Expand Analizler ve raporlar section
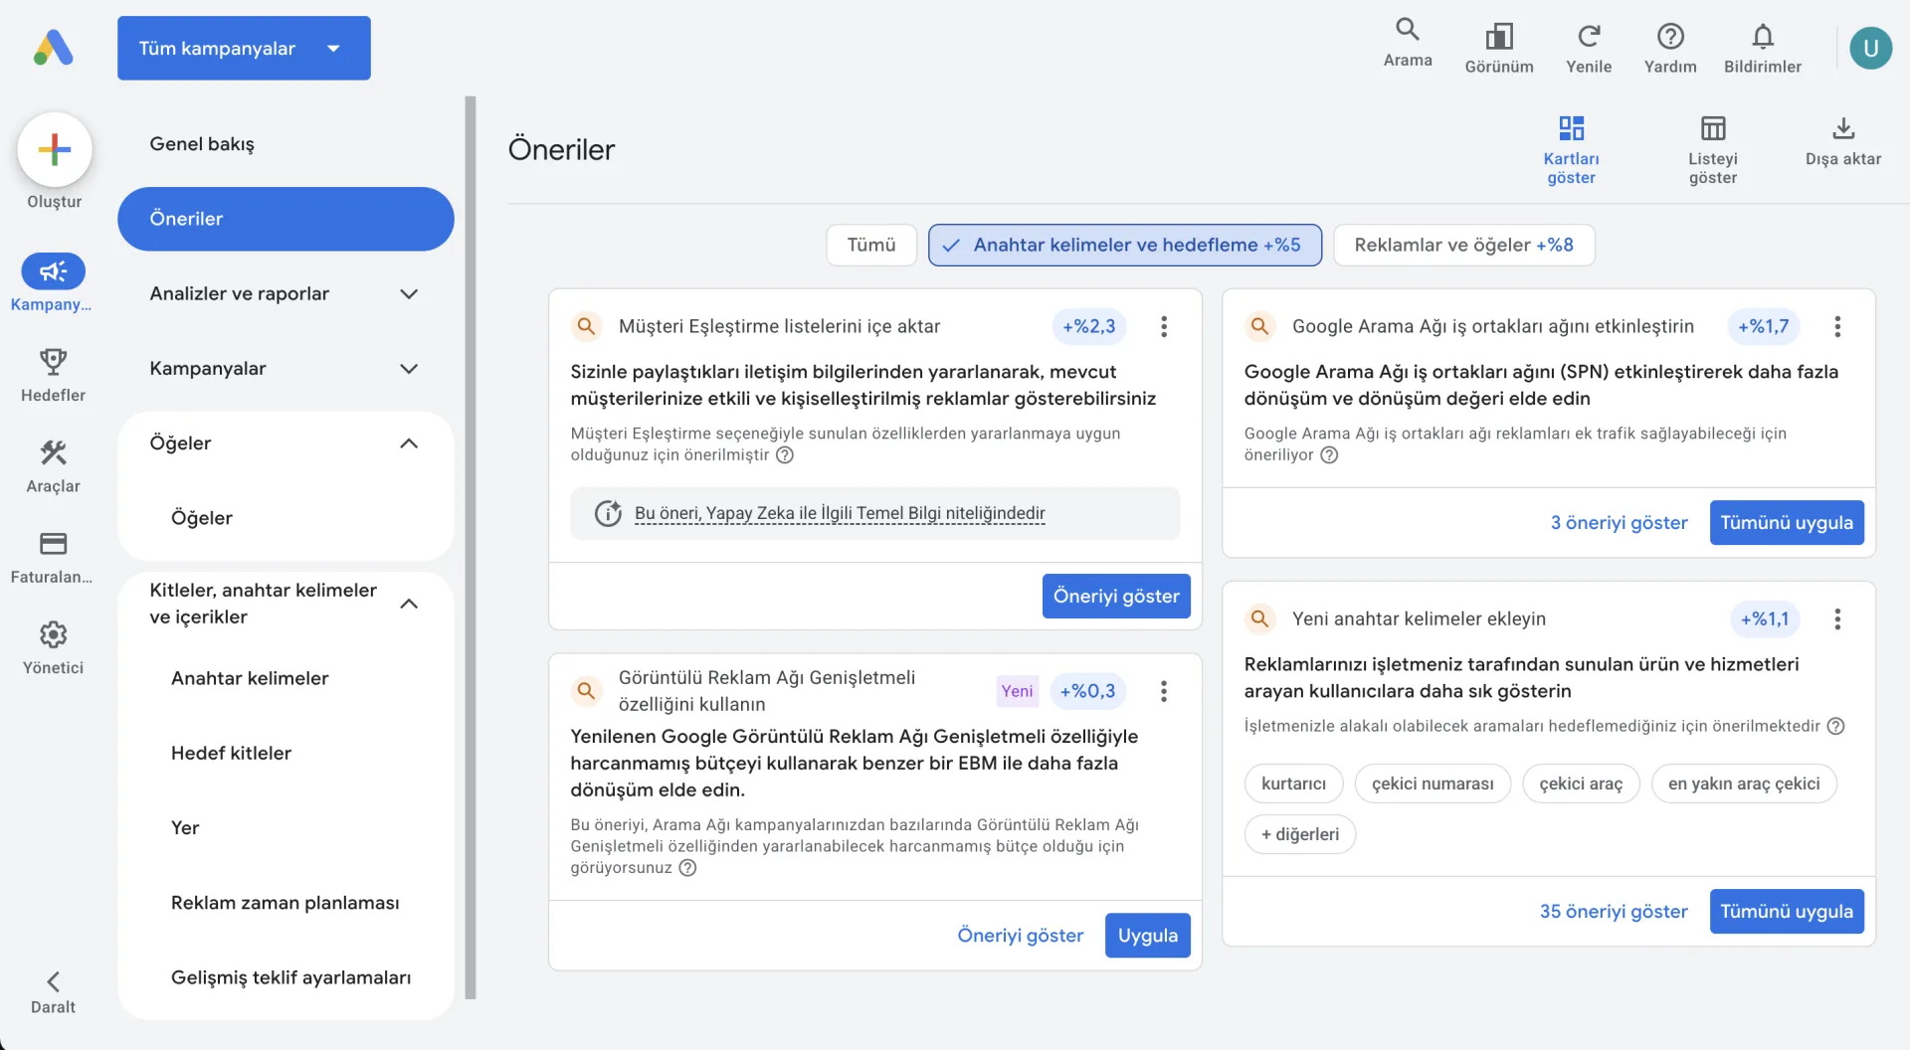1910x1050 pixels. tap(286, 293)
